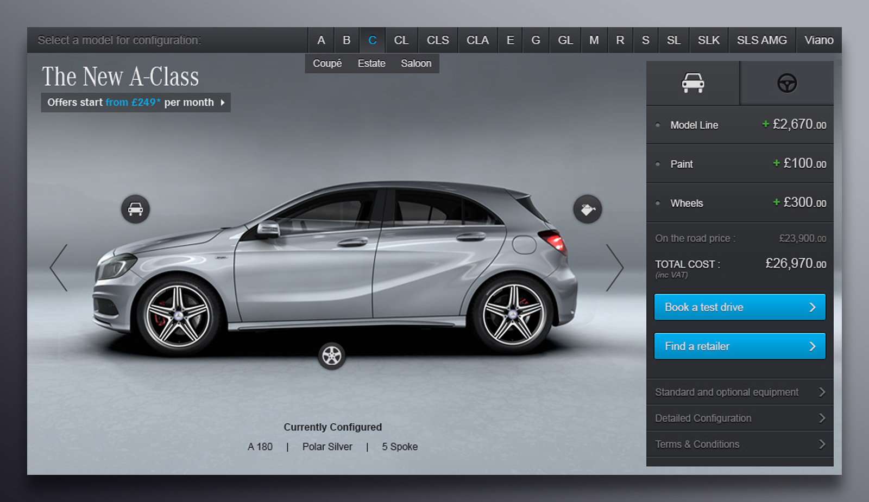Select the SLK model
The image size is (869, 502).
tap(709, 40)
